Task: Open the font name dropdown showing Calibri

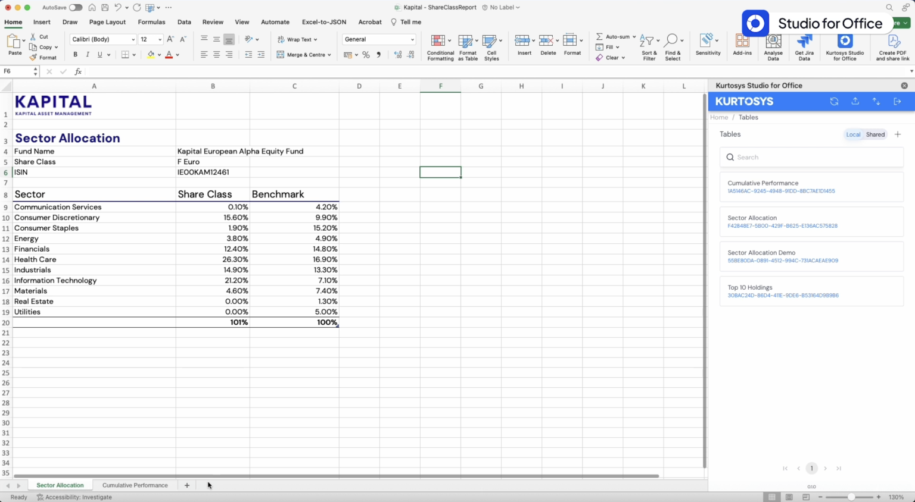Action: pyautogui.click(x=101, y=39)
